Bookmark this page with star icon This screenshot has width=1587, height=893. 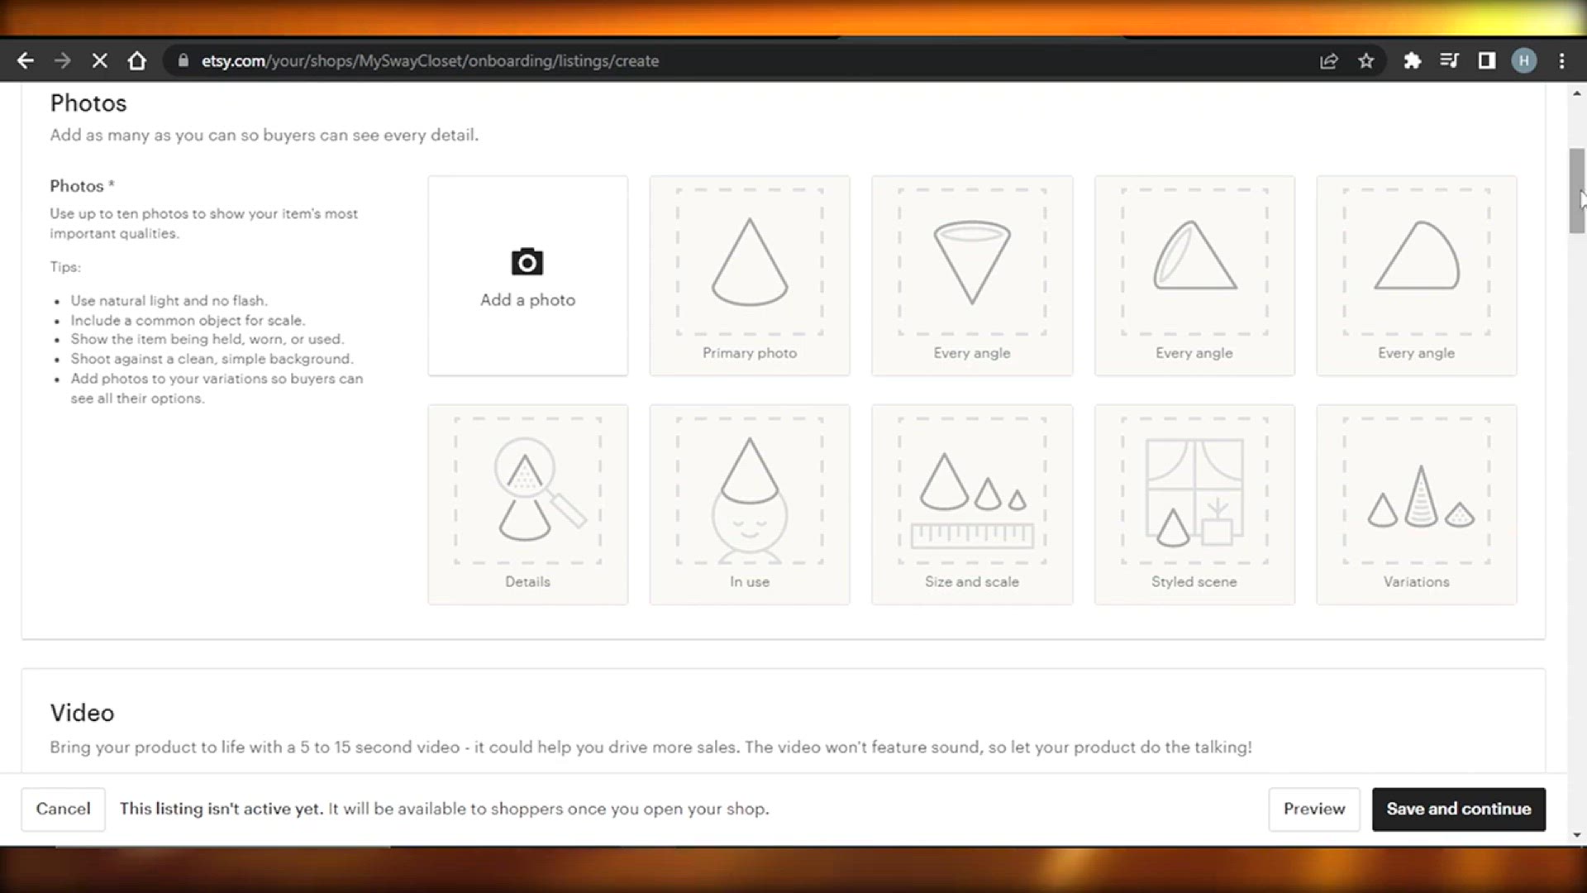(1366, 60)
